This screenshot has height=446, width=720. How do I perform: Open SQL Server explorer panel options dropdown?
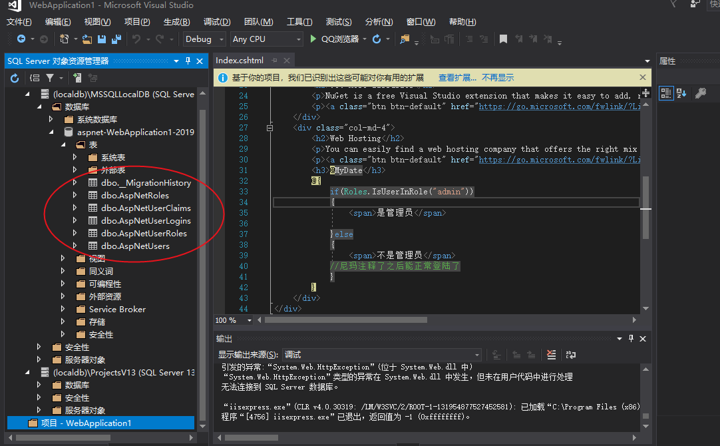[176, 61]
